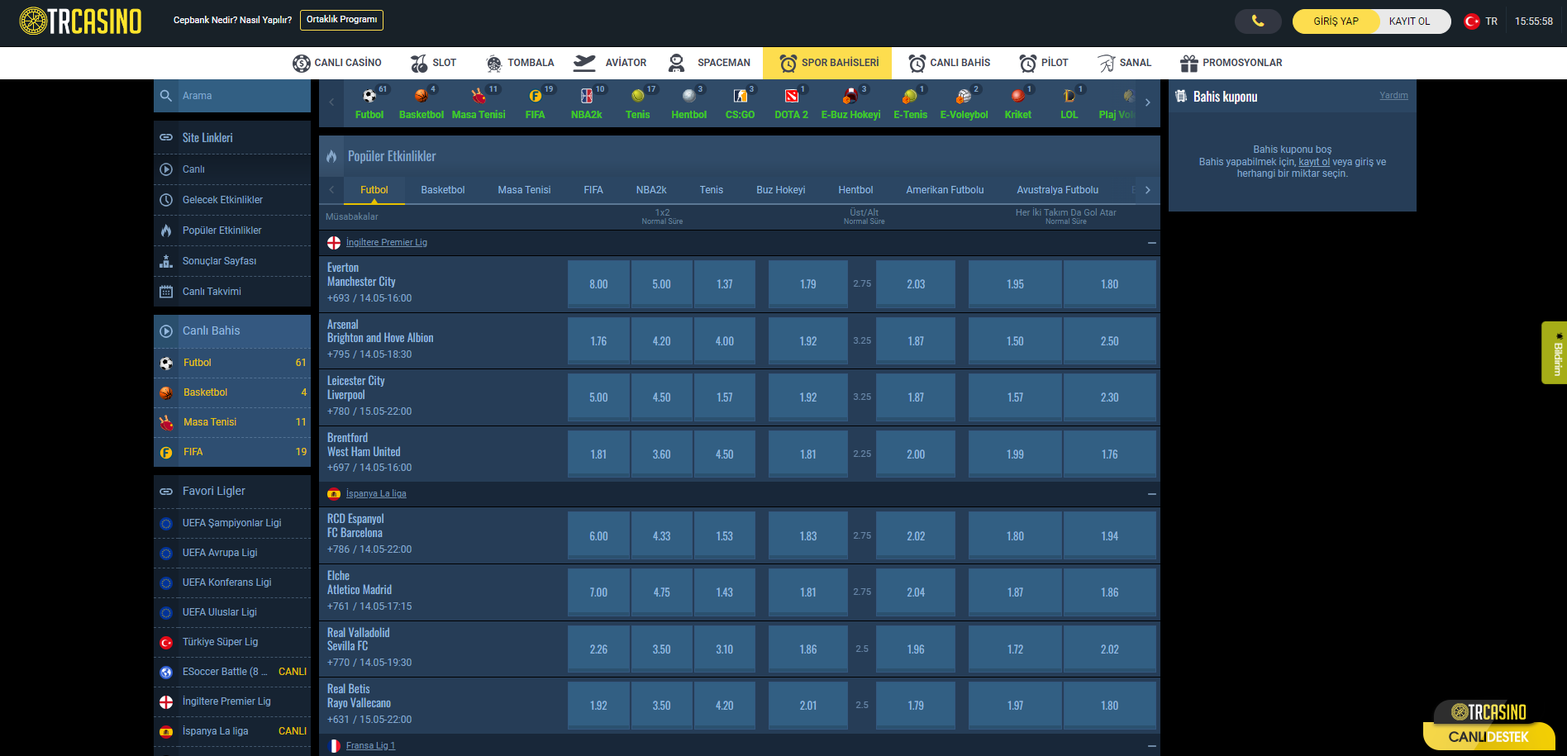Open Canlı item in Site Linkleri

click(232, 169)
